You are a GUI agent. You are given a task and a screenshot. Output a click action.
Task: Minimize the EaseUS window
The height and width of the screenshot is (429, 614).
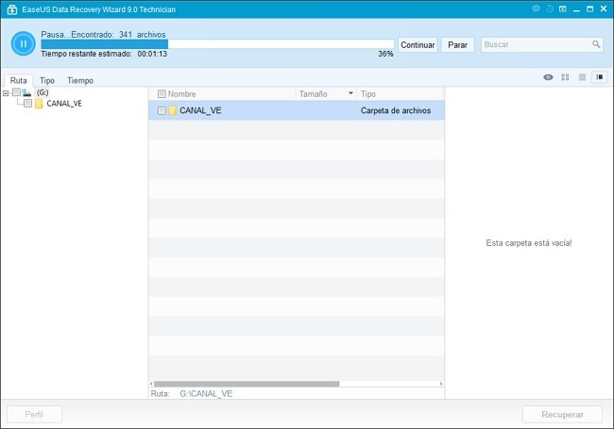tap(576, 9)
